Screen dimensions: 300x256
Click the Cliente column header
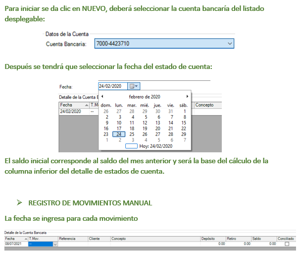(100, 239)
